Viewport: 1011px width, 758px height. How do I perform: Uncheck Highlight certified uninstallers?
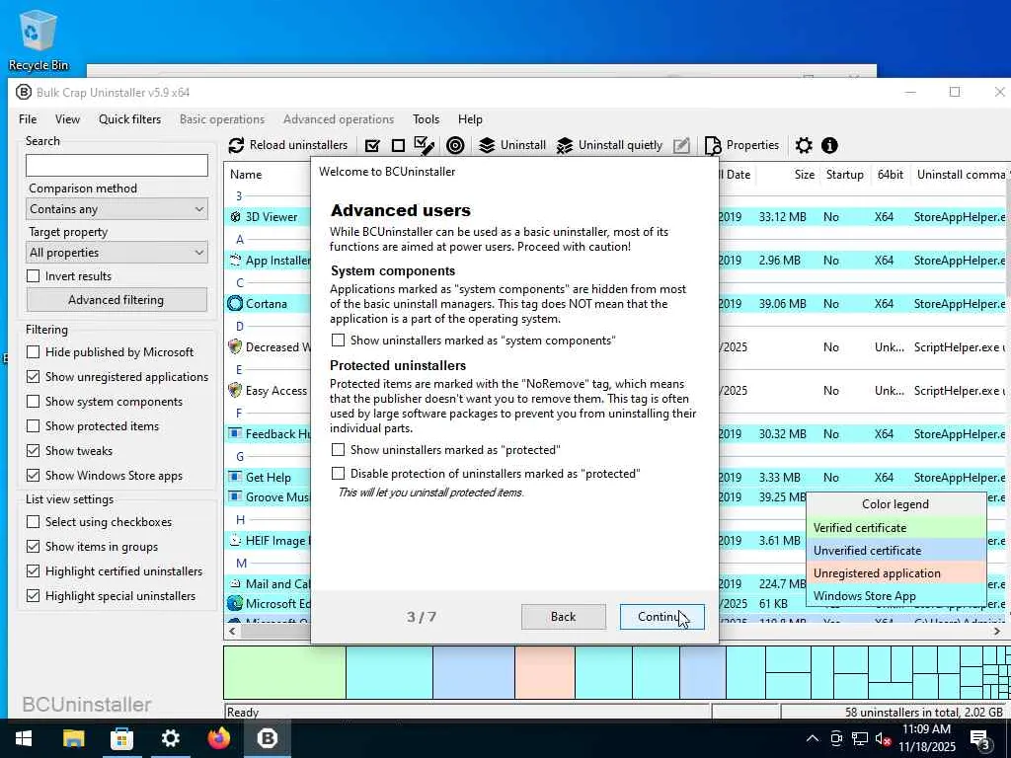pyautogui.click(x=33, y=571)
